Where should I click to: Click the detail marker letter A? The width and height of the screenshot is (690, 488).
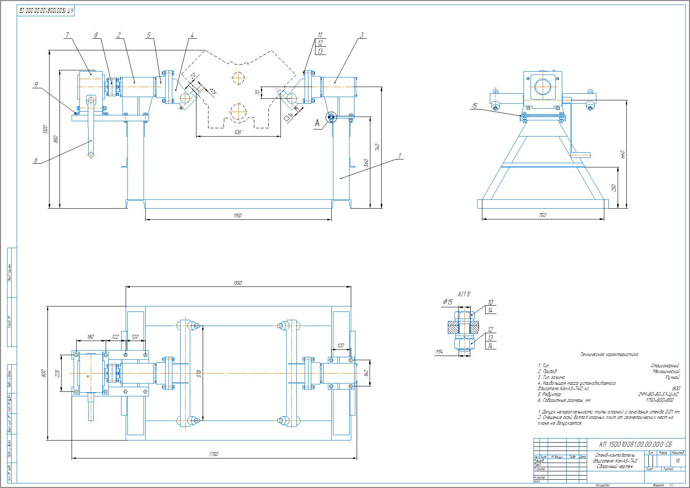[317, 123]
